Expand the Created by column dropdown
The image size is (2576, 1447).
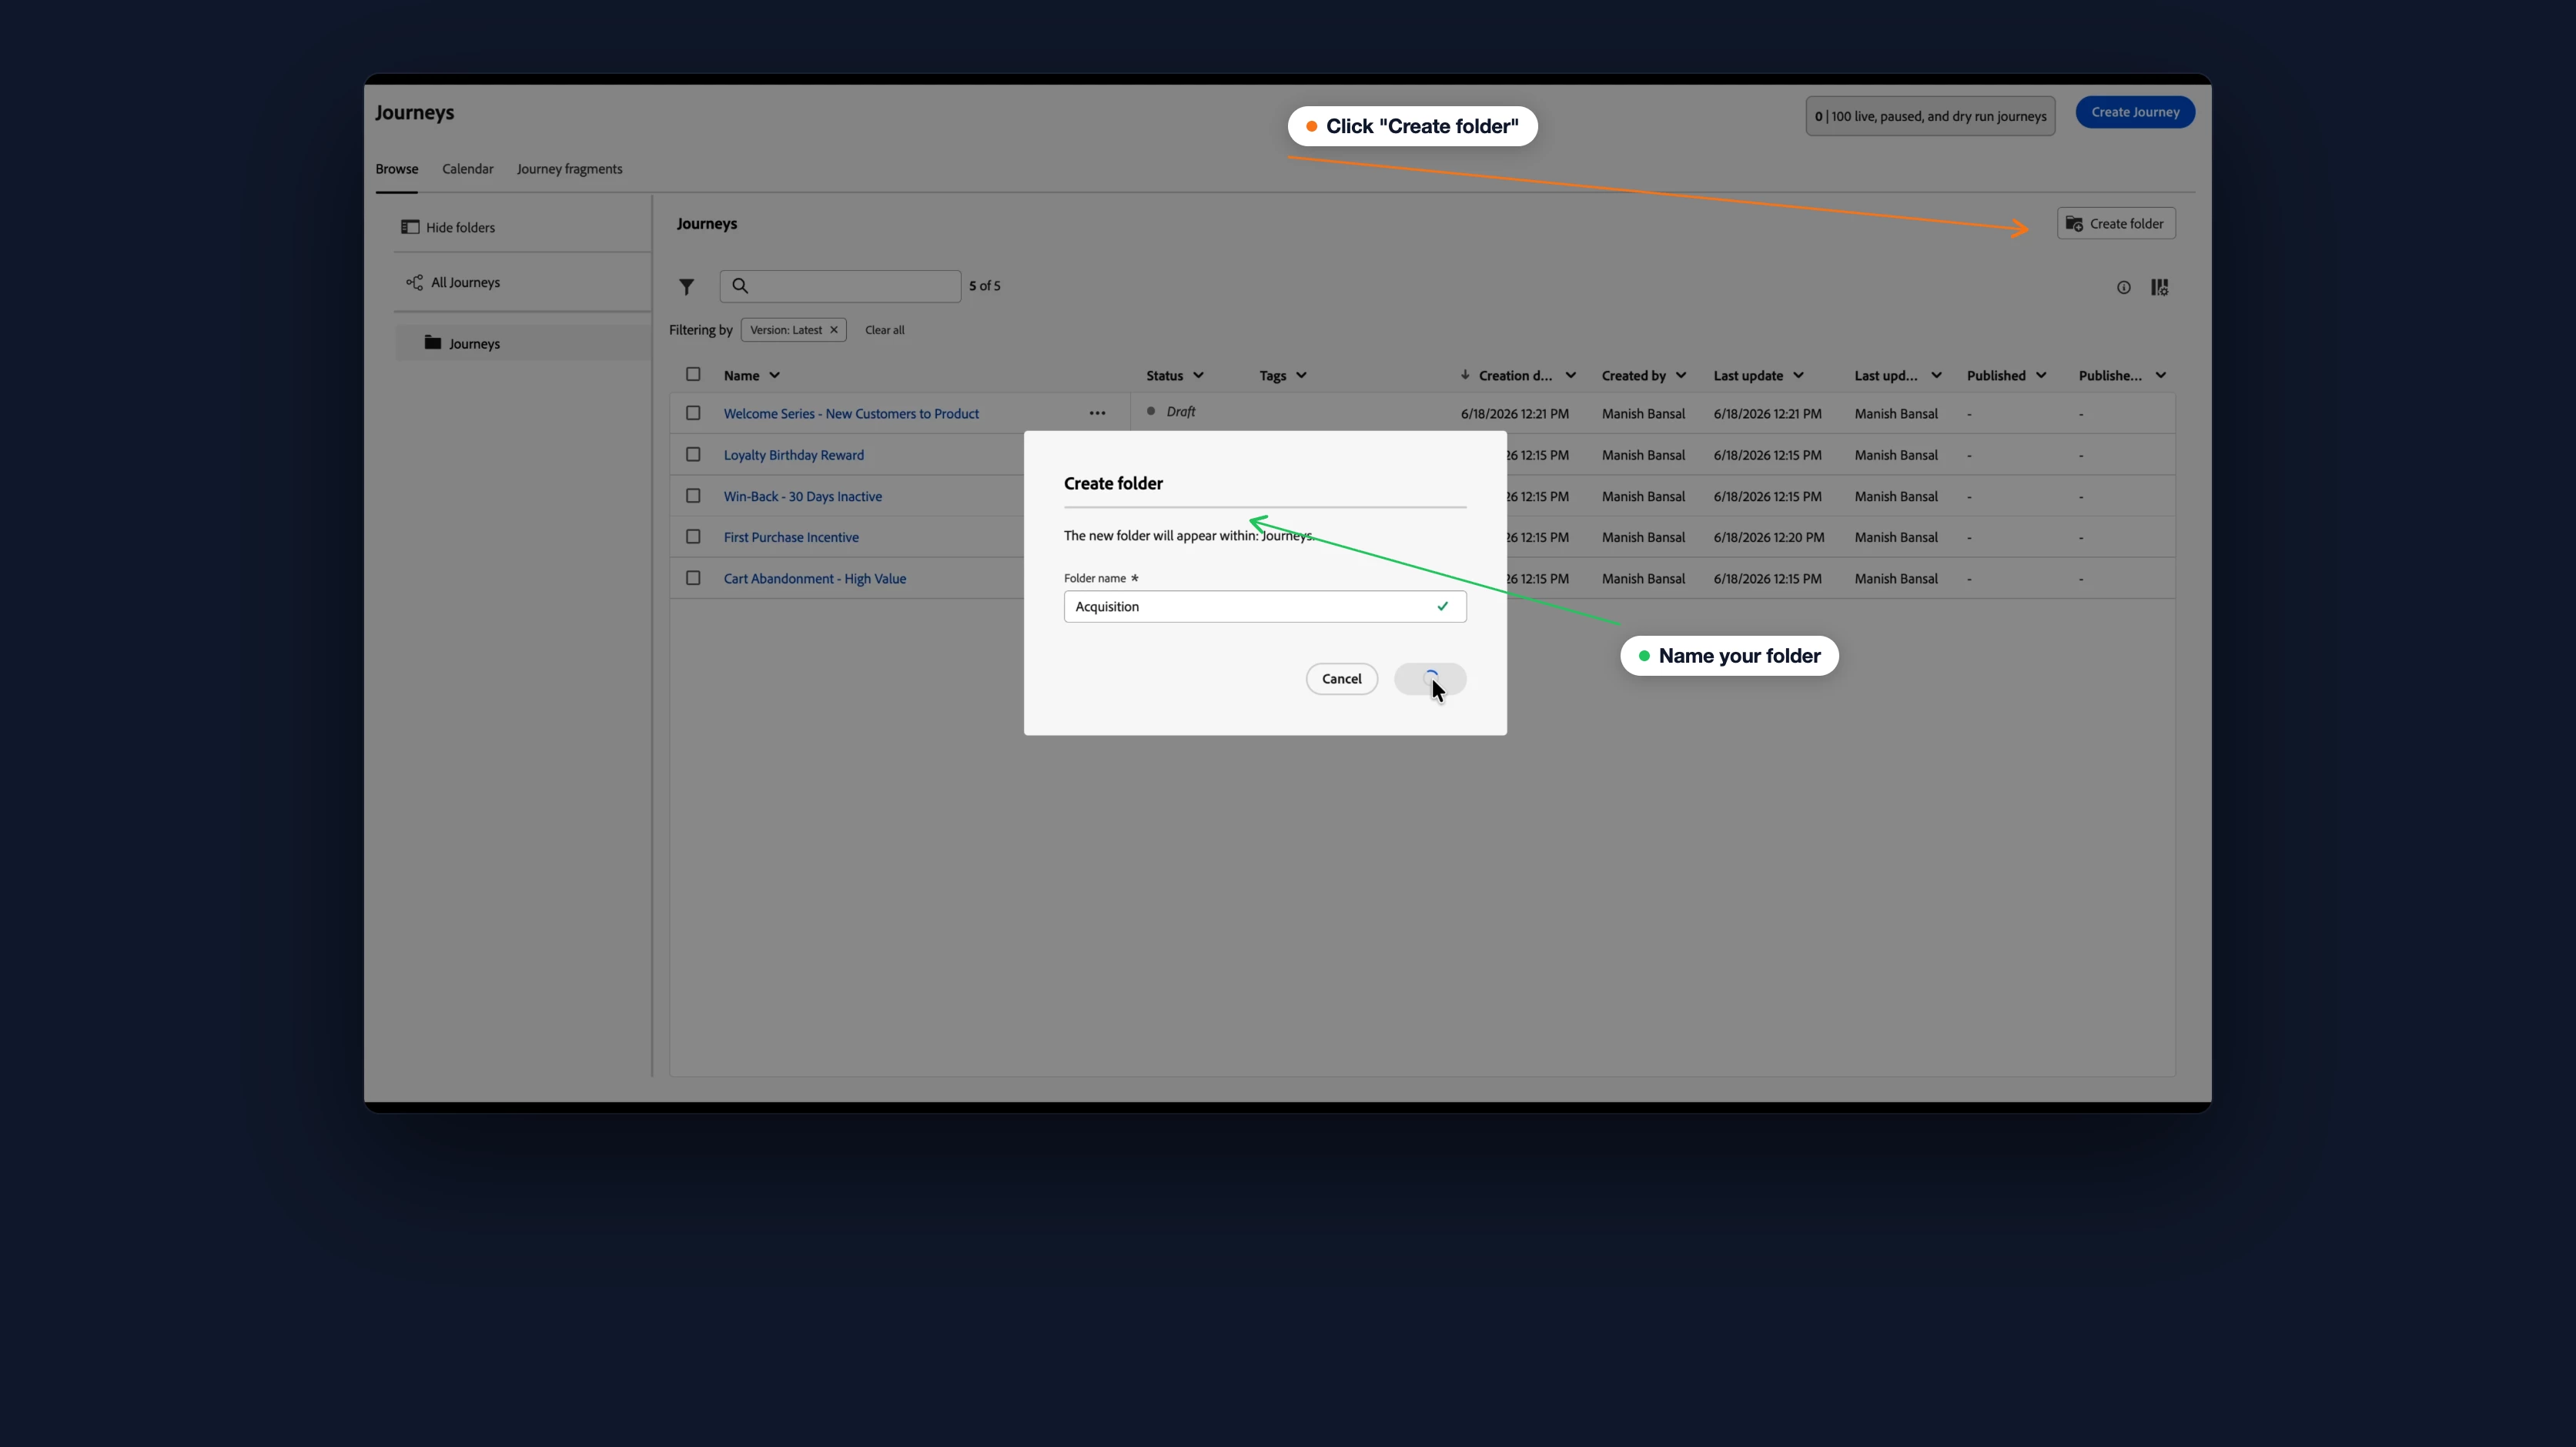(x=1681, y=376)
